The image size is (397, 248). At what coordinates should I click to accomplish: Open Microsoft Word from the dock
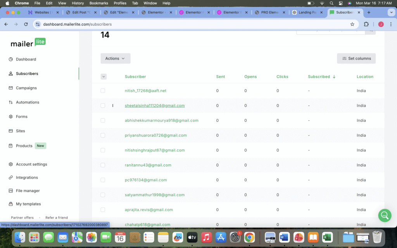pyautogui.click(x=284, y=237)
